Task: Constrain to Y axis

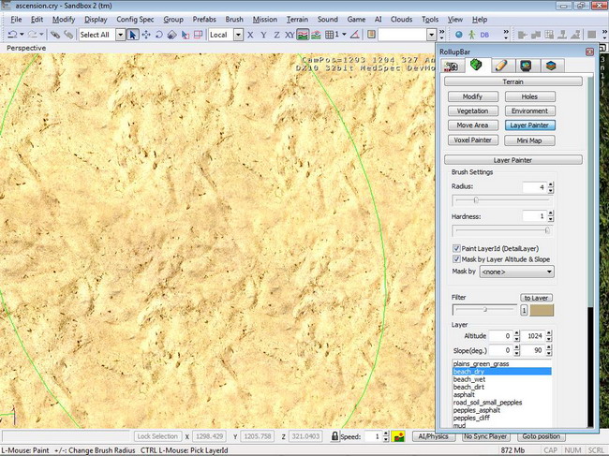Action: 263,35
